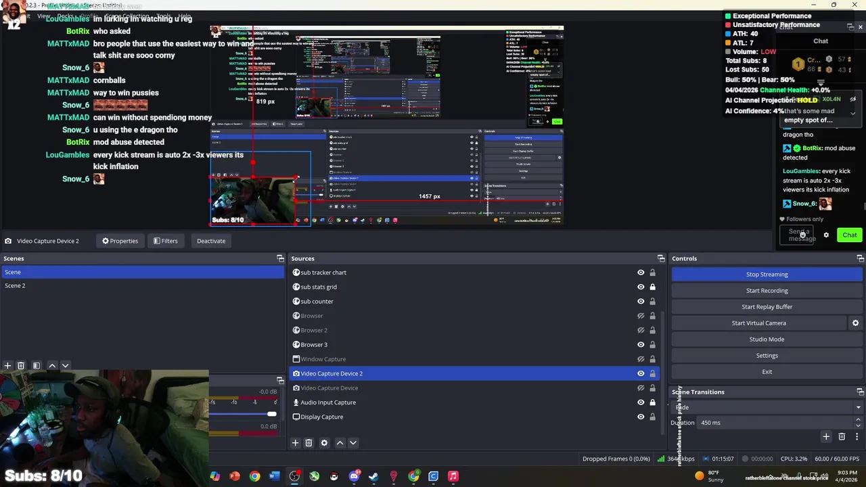
Task: Undock the Scenes panel
Action: [280, 258]
